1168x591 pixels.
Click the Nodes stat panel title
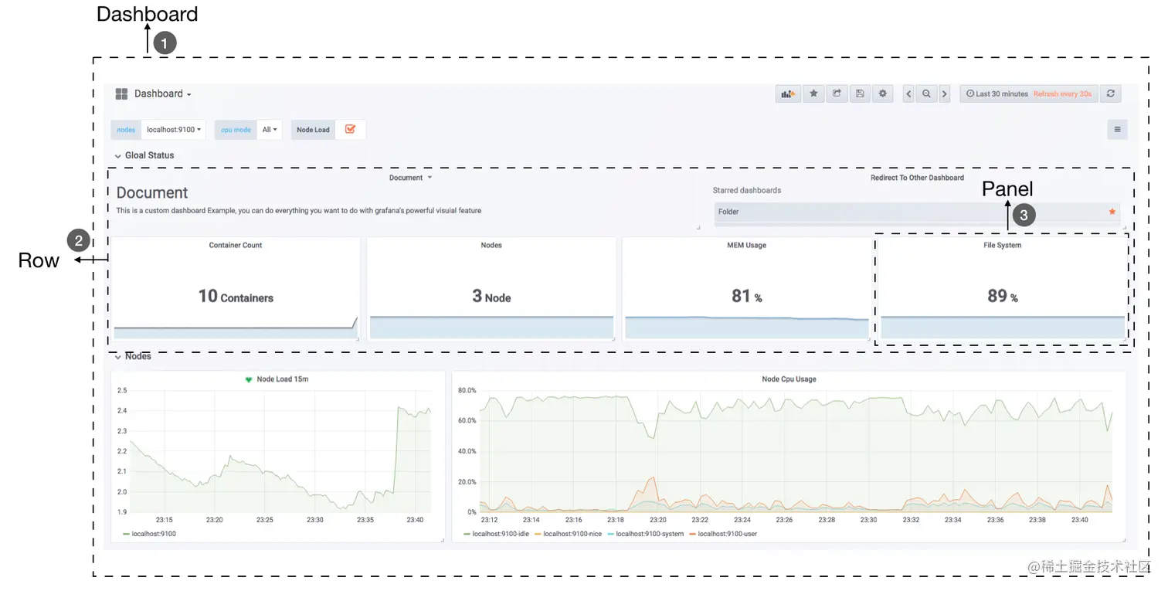tap(491, 245)
